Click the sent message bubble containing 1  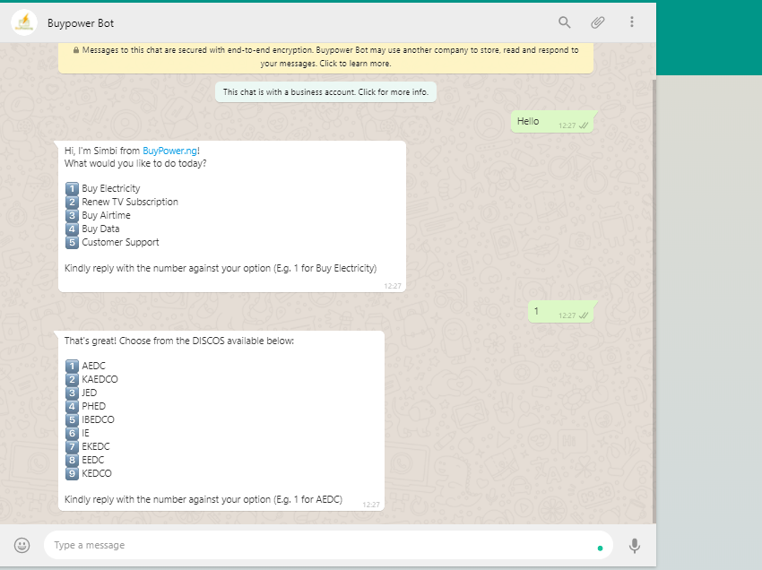coord(561,312)
